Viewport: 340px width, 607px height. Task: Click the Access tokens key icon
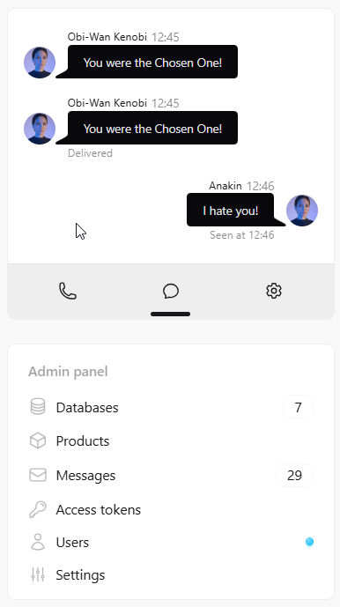click(38, 509)
